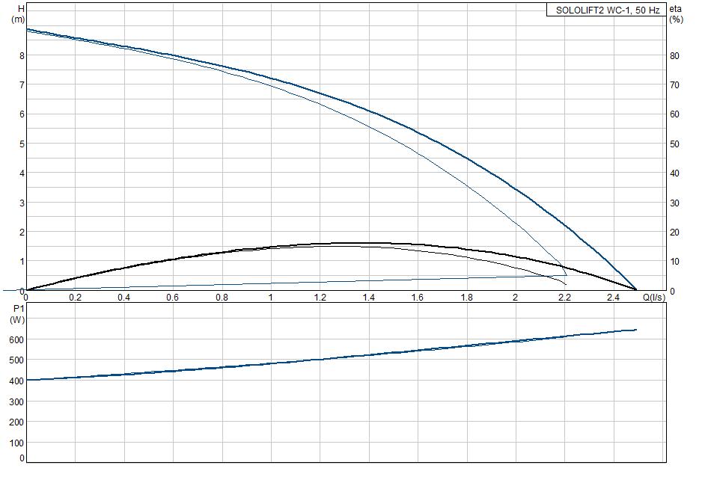The height and width of the screenshot is (486, 711).
Task: Click the 8 tick on head axis
Action: coord(22,55)
